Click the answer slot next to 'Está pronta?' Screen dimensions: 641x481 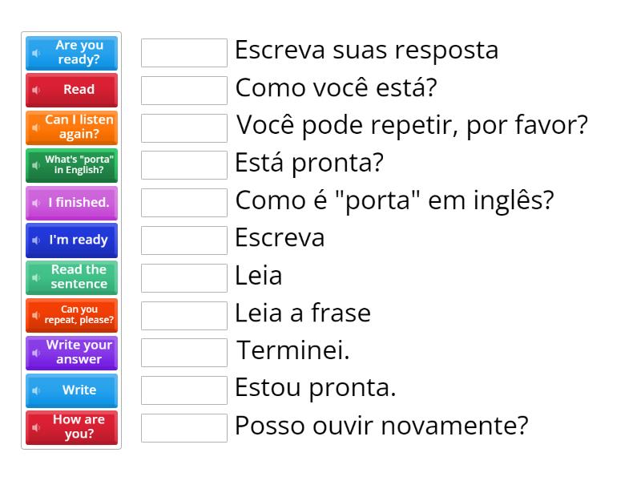tap(184, 165)
